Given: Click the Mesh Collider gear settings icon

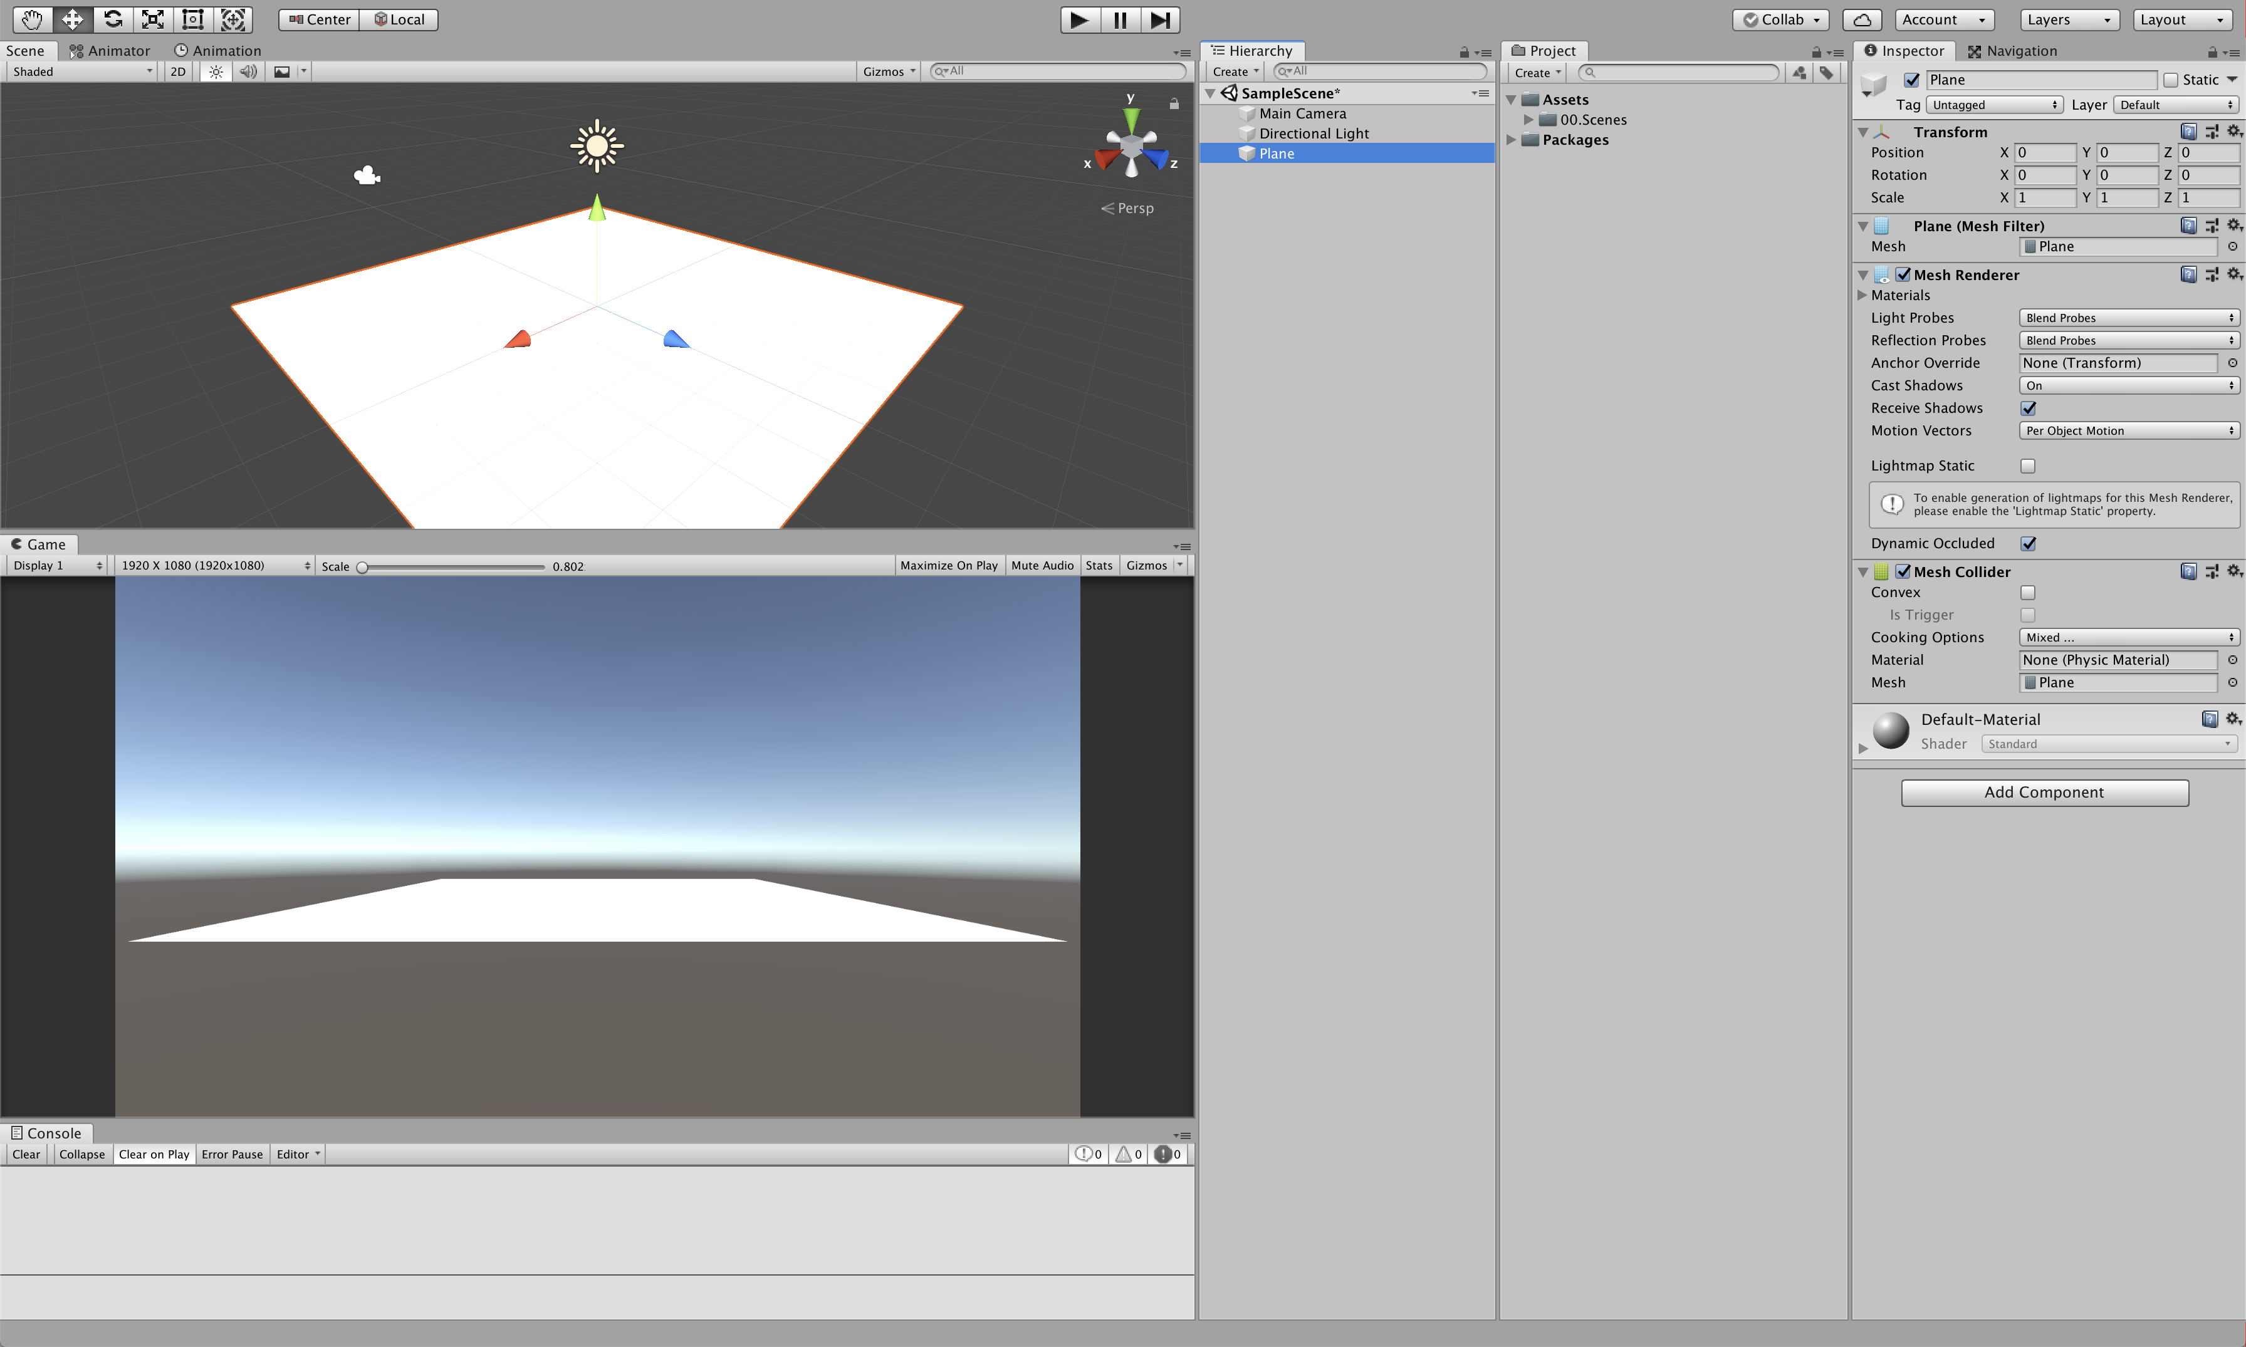Looking at the screenshot, I should pyautogui.click(x=2233, y=571).
